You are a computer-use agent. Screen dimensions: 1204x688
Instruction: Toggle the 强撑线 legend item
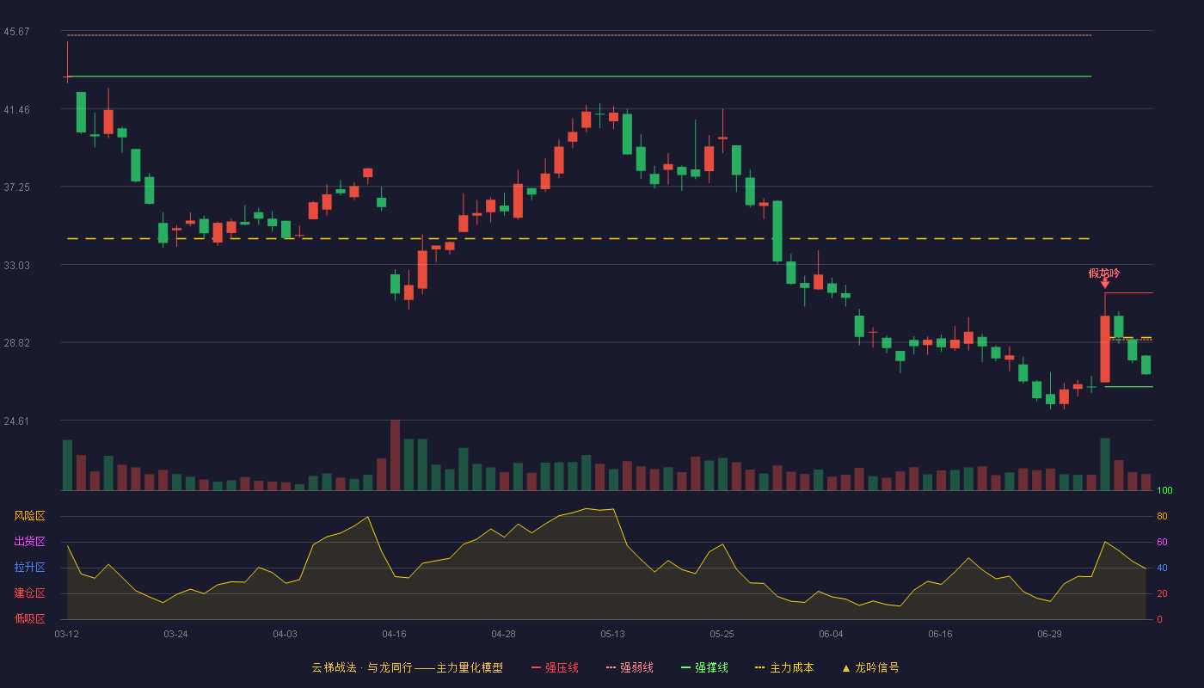[704, 667]
